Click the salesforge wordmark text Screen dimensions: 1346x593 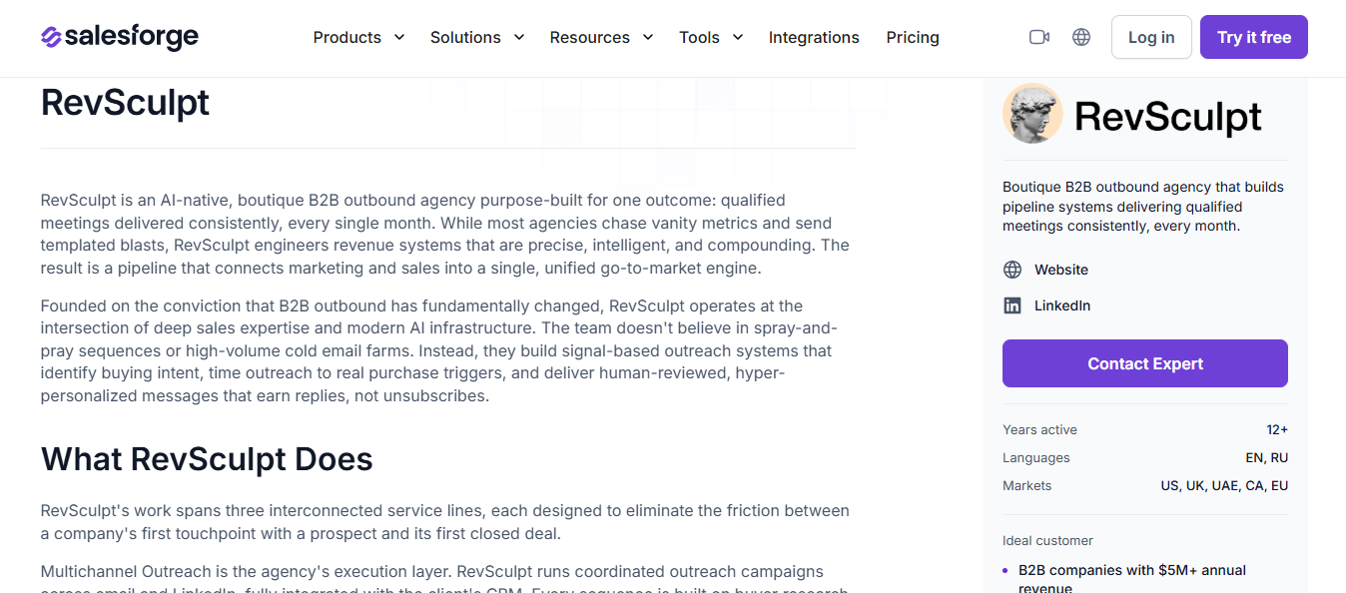tap(132, 37)
